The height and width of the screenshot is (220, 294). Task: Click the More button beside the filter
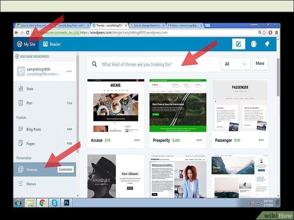(x=260, y=64)
